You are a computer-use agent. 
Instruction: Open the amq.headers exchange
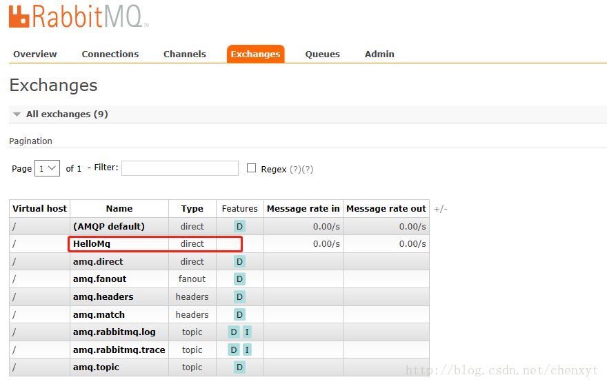[x=103, y=297]
